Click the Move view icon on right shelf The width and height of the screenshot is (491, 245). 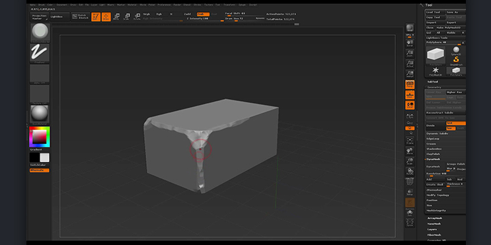point(410,151)
